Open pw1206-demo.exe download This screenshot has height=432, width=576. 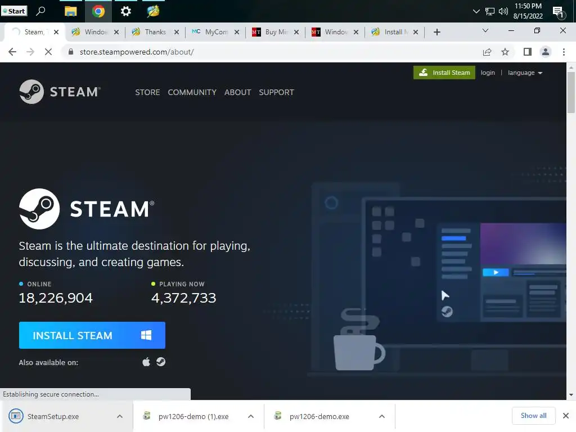319,416
